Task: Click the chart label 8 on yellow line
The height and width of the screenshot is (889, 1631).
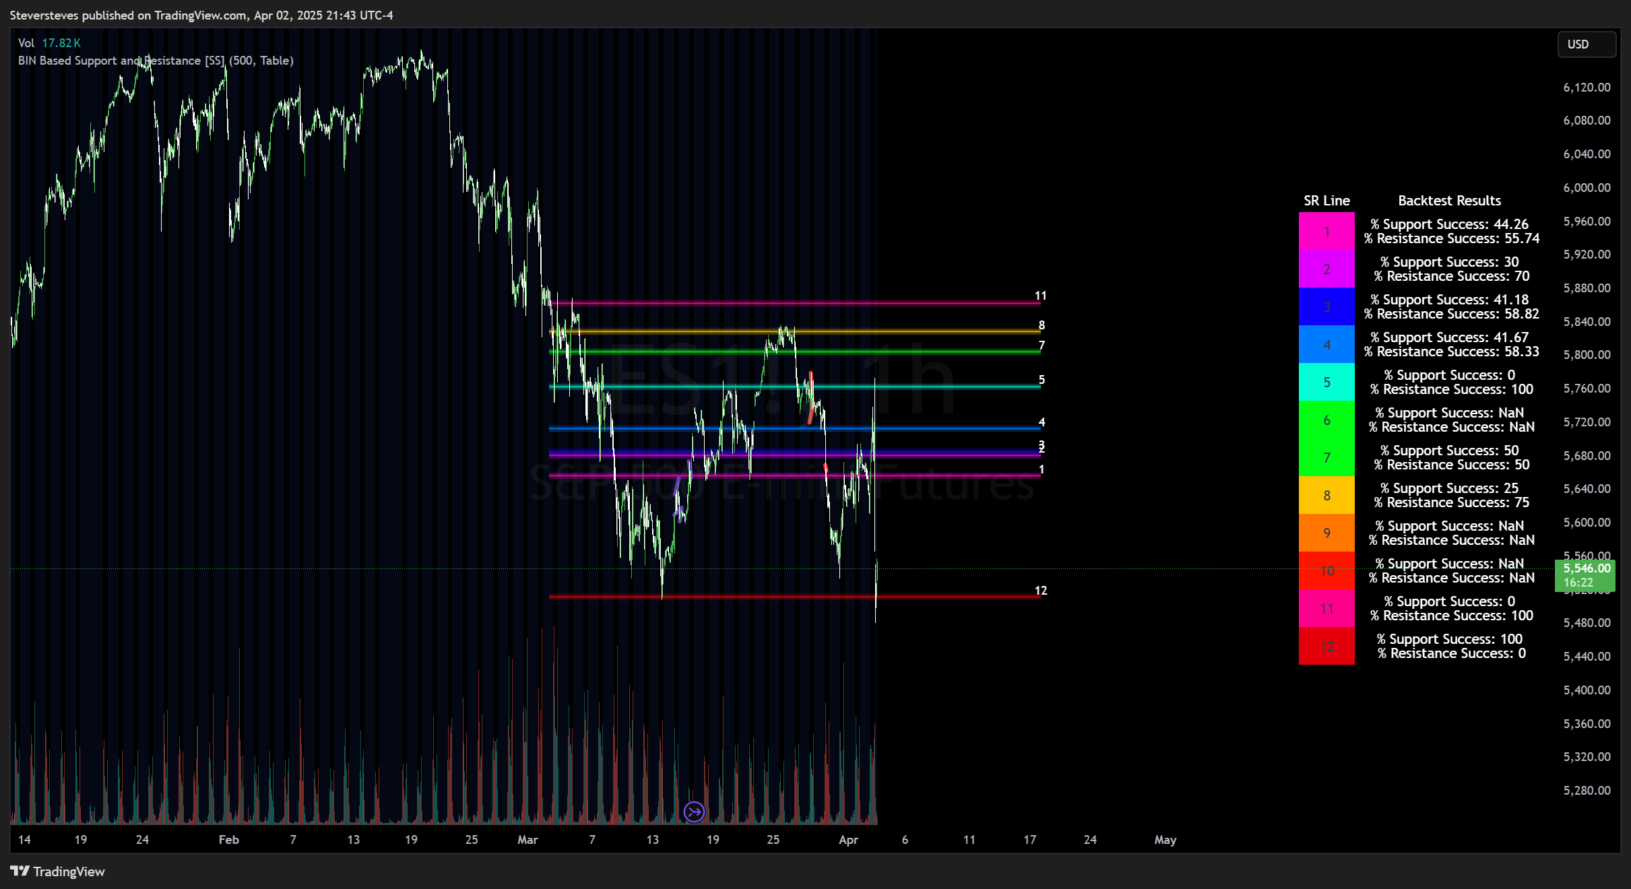Action: point(1042,325)
